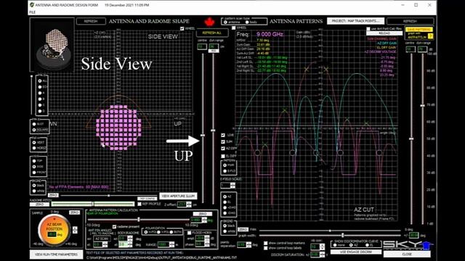
Task: Toggle the REF PROFILE checkbox
Action: [139, 204]
